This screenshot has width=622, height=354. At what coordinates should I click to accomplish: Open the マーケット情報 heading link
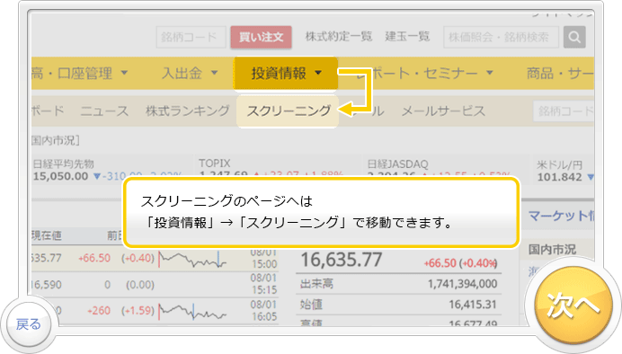tap(561, 216)
